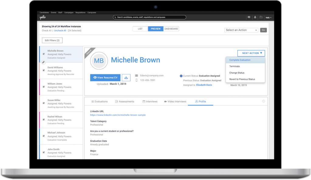Toggle the Michael Johnson checkbox
Image resolution: width=311 pixels, height=180 pixels.
point(44,136)
